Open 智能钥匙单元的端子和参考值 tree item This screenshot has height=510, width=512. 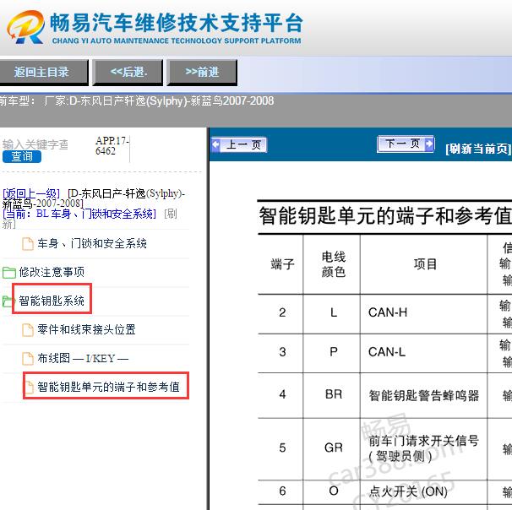tap(108, 387)
